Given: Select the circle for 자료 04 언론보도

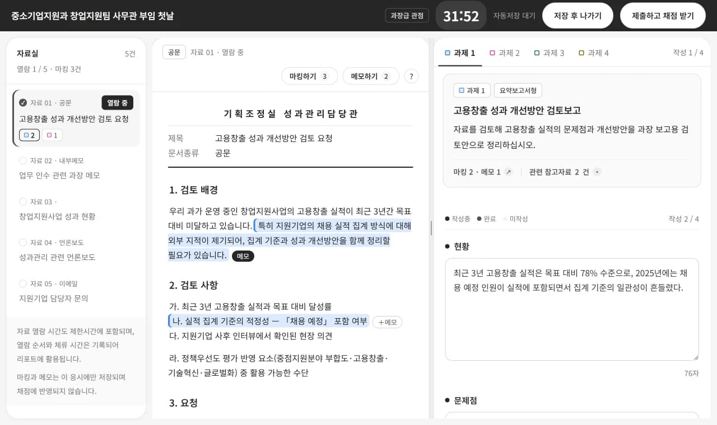Looking at the screenshot, I should [23, 242].
